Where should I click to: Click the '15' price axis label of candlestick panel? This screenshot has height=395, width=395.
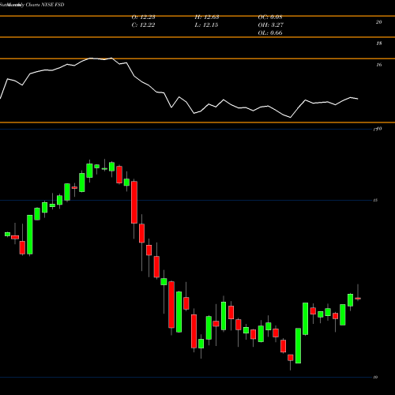click(375, 201)
